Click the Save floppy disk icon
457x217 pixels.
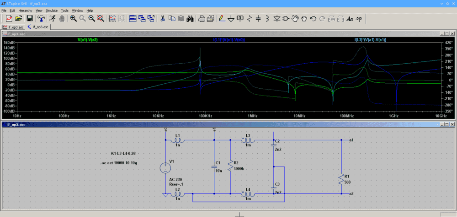pos(30,19)
